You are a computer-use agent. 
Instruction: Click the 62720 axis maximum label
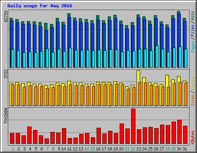tap(6, 16)
